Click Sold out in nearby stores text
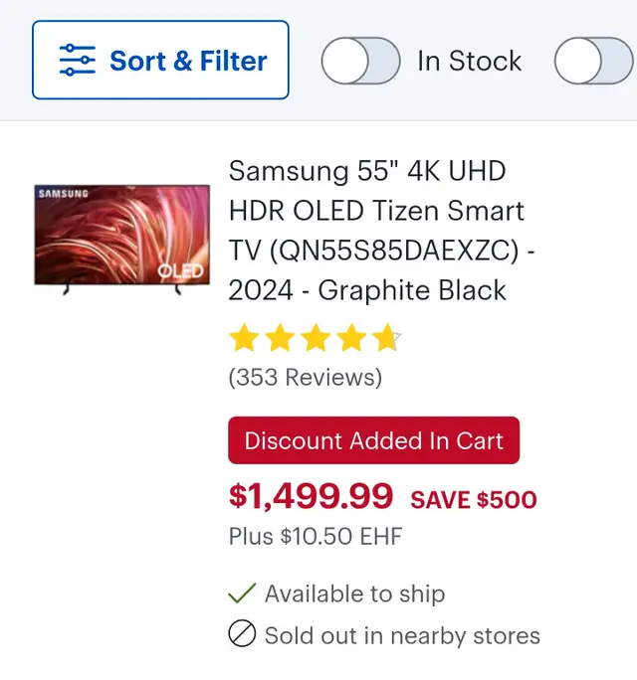 (x=402, y=636)
